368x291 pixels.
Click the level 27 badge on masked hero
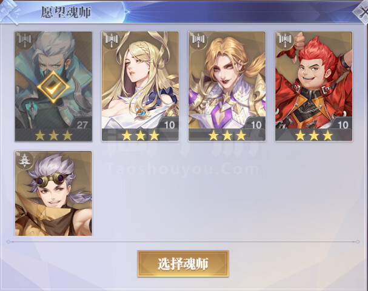[82, 124]
